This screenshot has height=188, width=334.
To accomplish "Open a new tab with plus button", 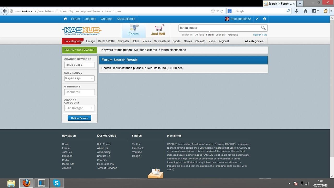I will pos(300,3).
